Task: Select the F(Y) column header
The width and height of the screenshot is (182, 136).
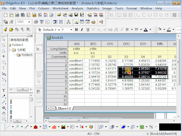Action: [159, 44]
